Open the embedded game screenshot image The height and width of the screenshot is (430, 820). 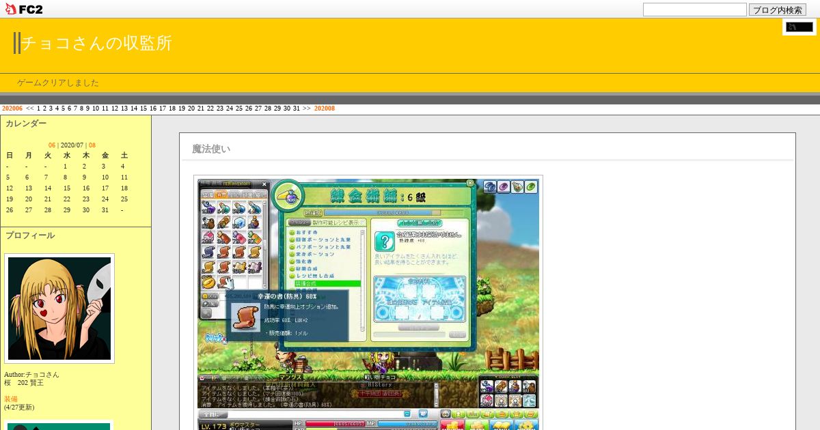click(368, 304)
